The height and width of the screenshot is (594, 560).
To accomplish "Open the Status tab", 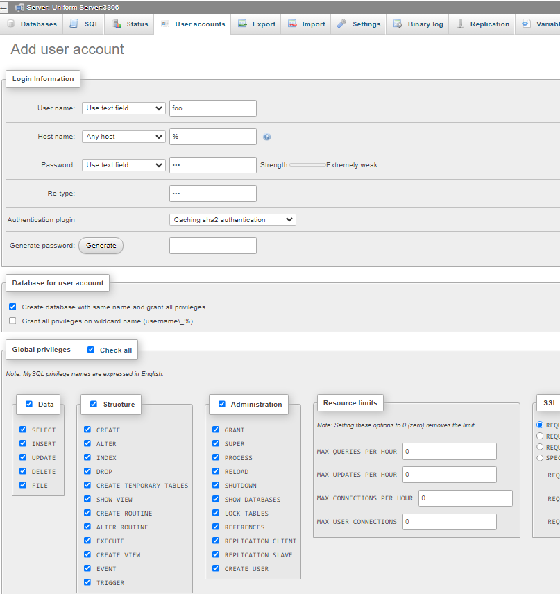I will pos(129,24).
